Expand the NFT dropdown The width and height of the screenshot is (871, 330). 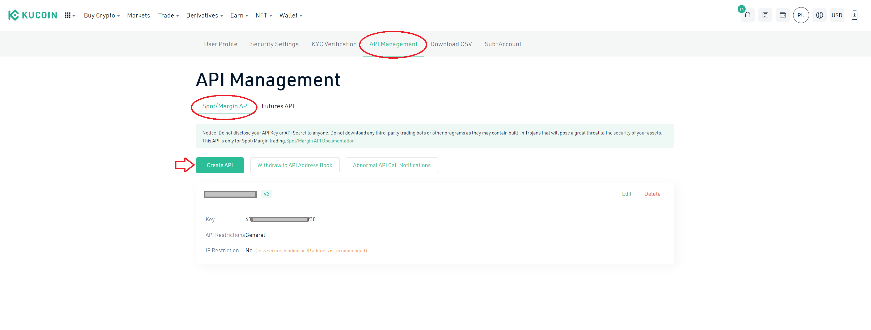pos(264,15)
